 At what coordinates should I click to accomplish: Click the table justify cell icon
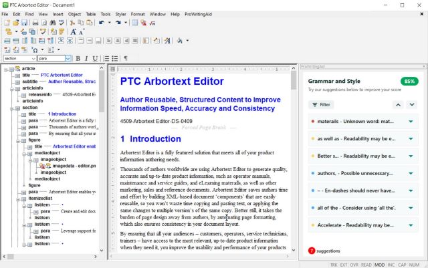click(135, 41)
